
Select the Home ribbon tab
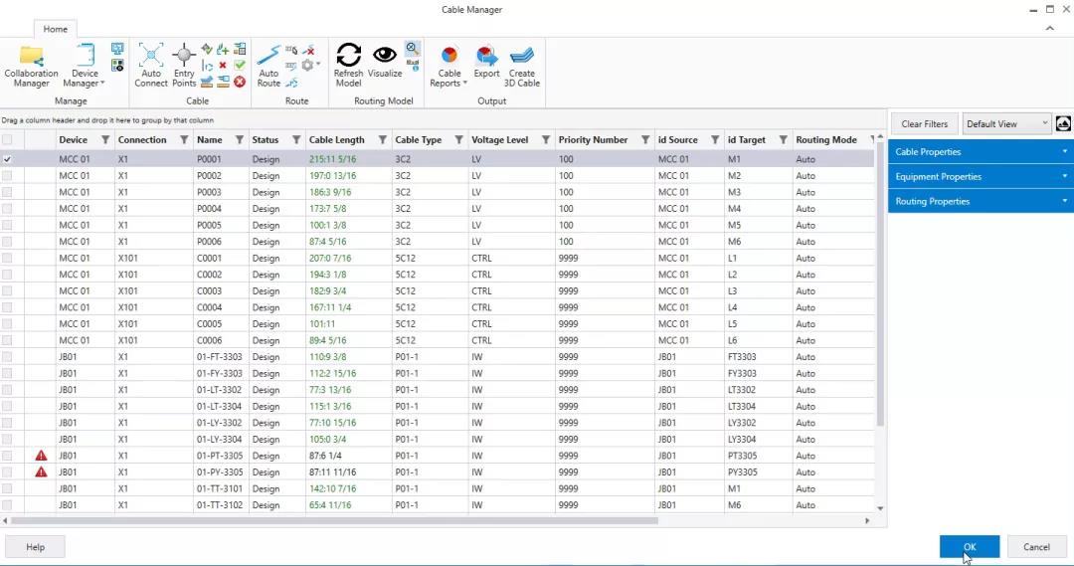click(x=56, y=29)
